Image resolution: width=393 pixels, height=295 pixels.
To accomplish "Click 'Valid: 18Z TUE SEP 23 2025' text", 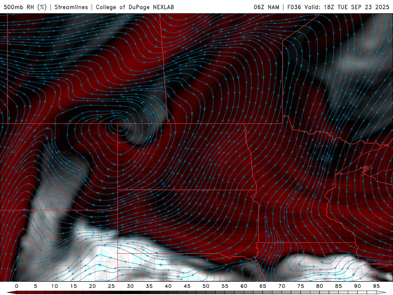I will coord(347,7).
